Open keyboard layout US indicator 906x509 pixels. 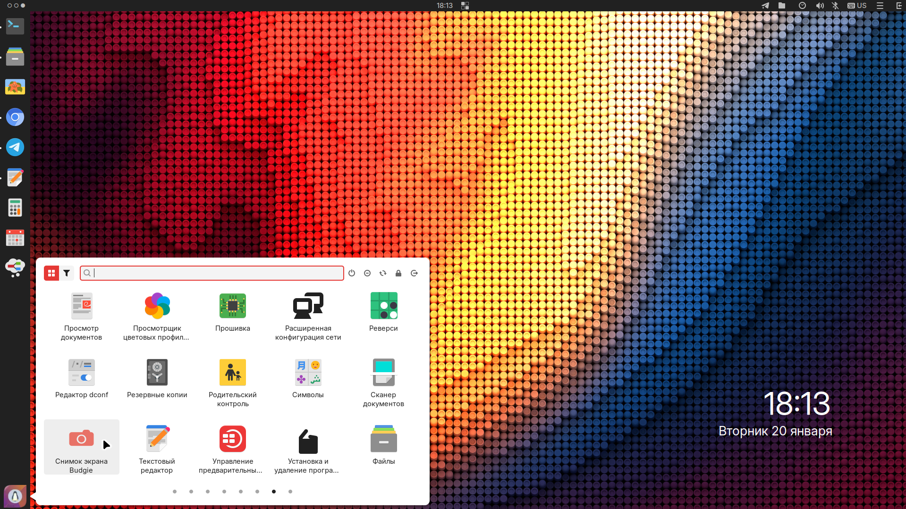857,6
